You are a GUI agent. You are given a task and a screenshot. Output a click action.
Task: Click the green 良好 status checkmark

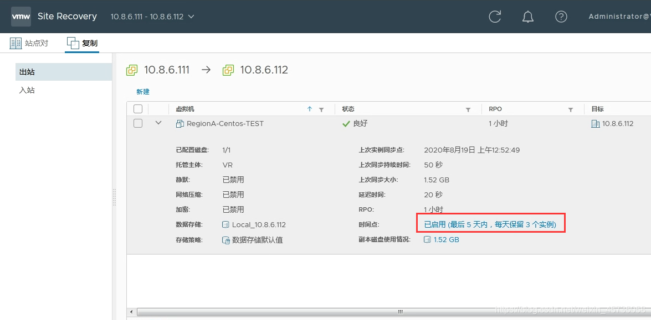tap(346, 123)
